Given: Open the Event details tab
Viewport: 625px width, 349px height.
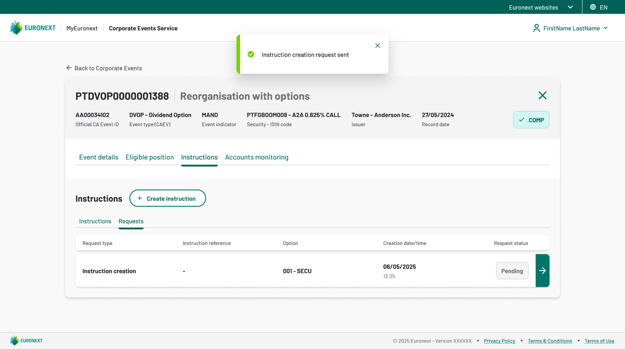Looking at the screenshot, I should (98, 157).
